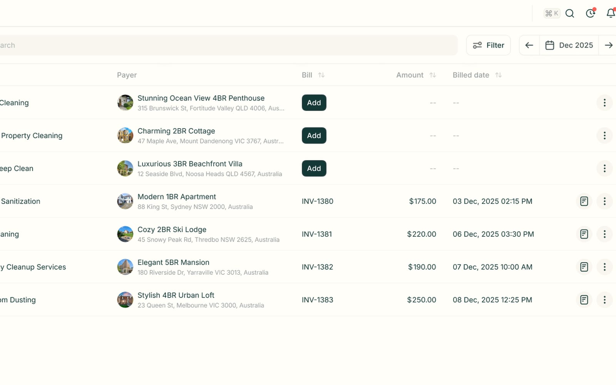Image resolution: width=616 pixels, height=385 pixels.
Task: Click Luxurious 3BR Beachfront Villa thumbnail
Action: (x=125, y=168)
